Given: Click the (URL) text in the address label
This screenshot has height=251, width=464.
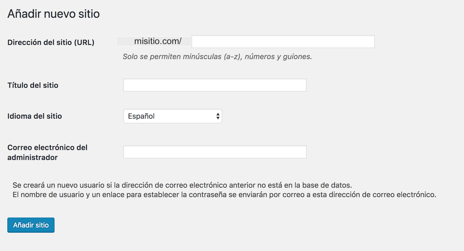Looking at the screenshot, I should pos(84,42).
